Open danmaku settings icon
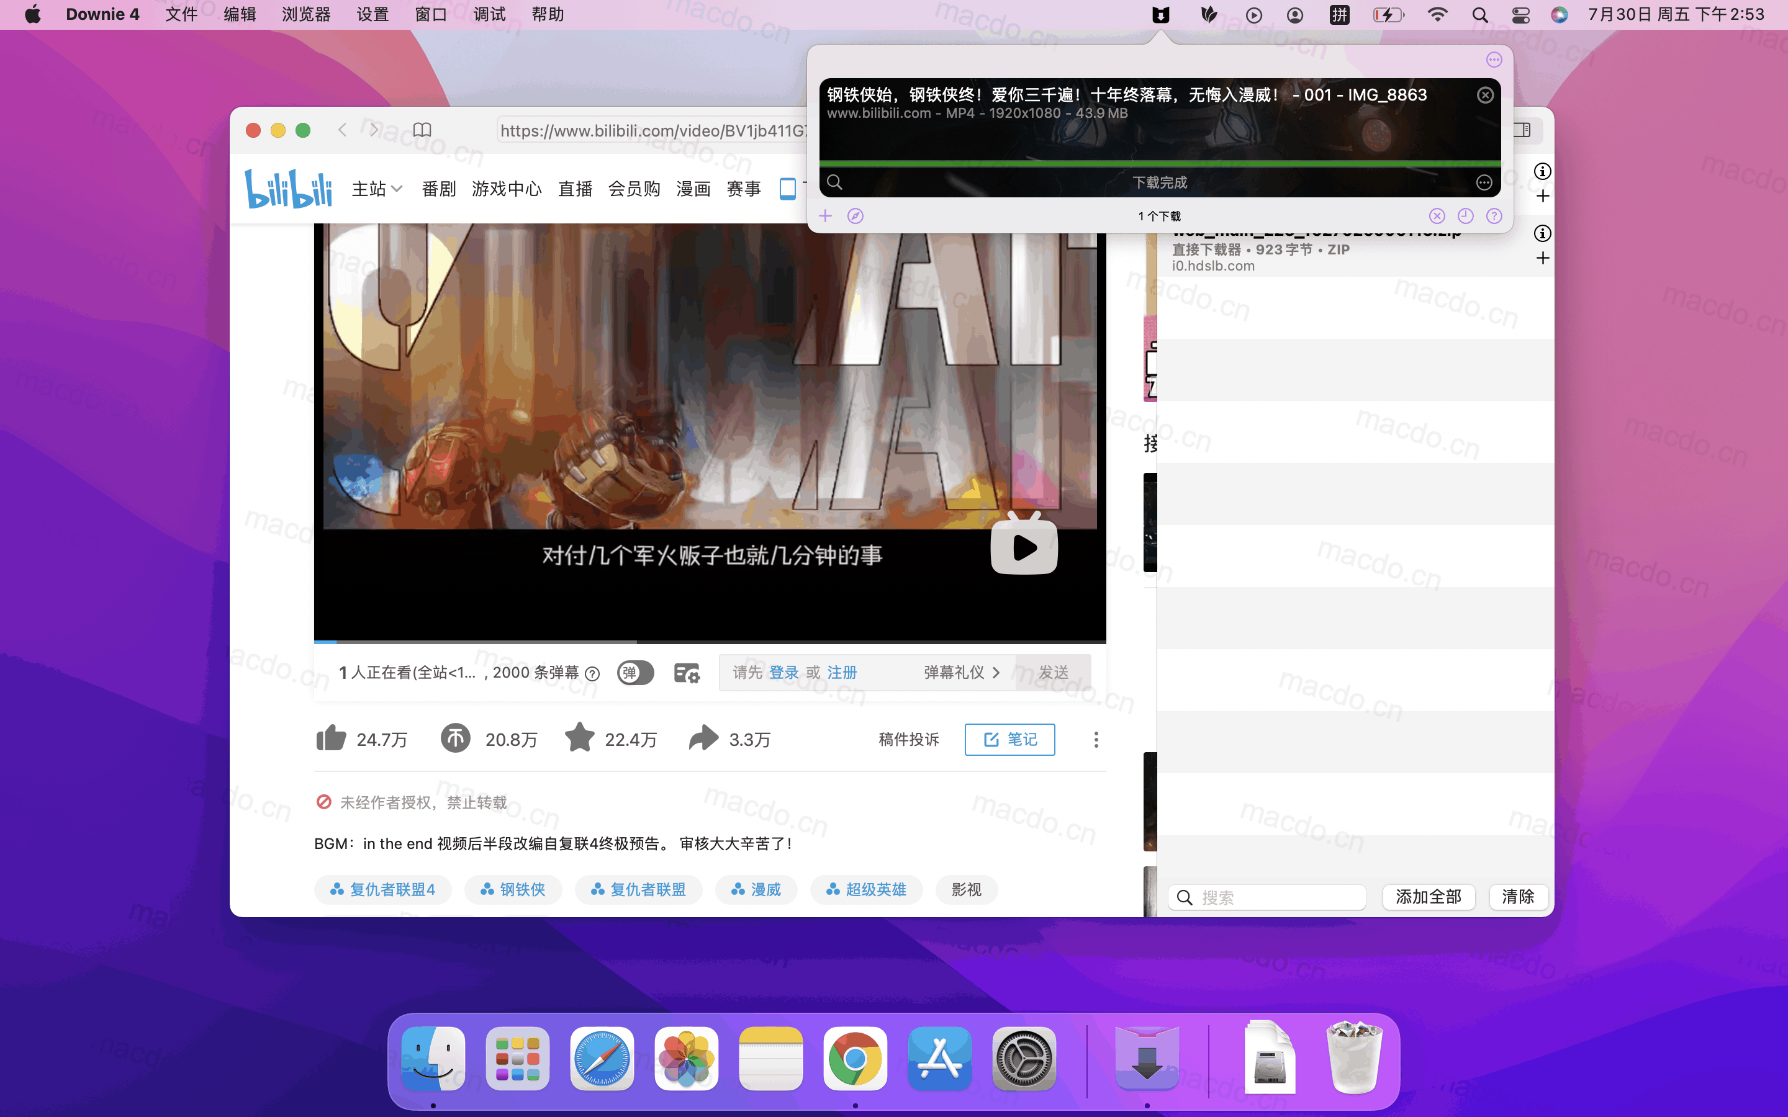The image size is (1788, 1117). [687, 673]
